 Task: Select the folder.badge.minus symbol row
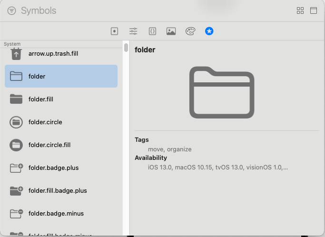point(61,213)
